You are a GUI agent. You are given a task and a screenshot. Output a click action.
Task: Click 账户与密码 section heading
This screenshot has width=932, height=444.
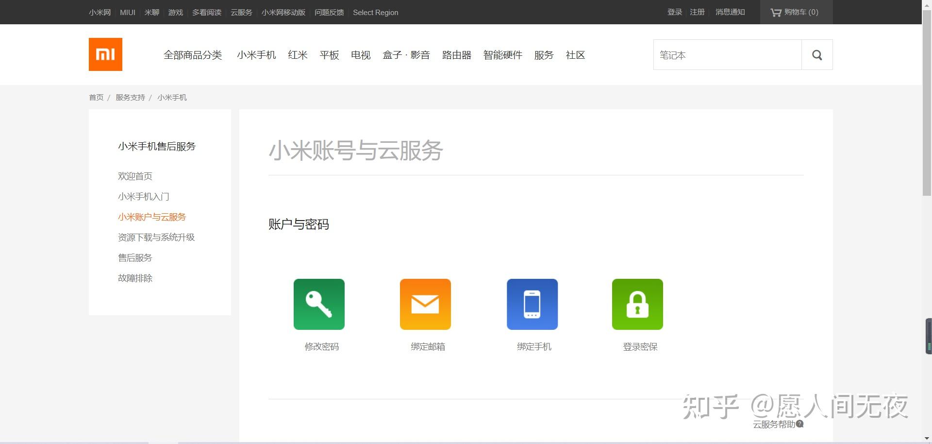tap(299, 224)
